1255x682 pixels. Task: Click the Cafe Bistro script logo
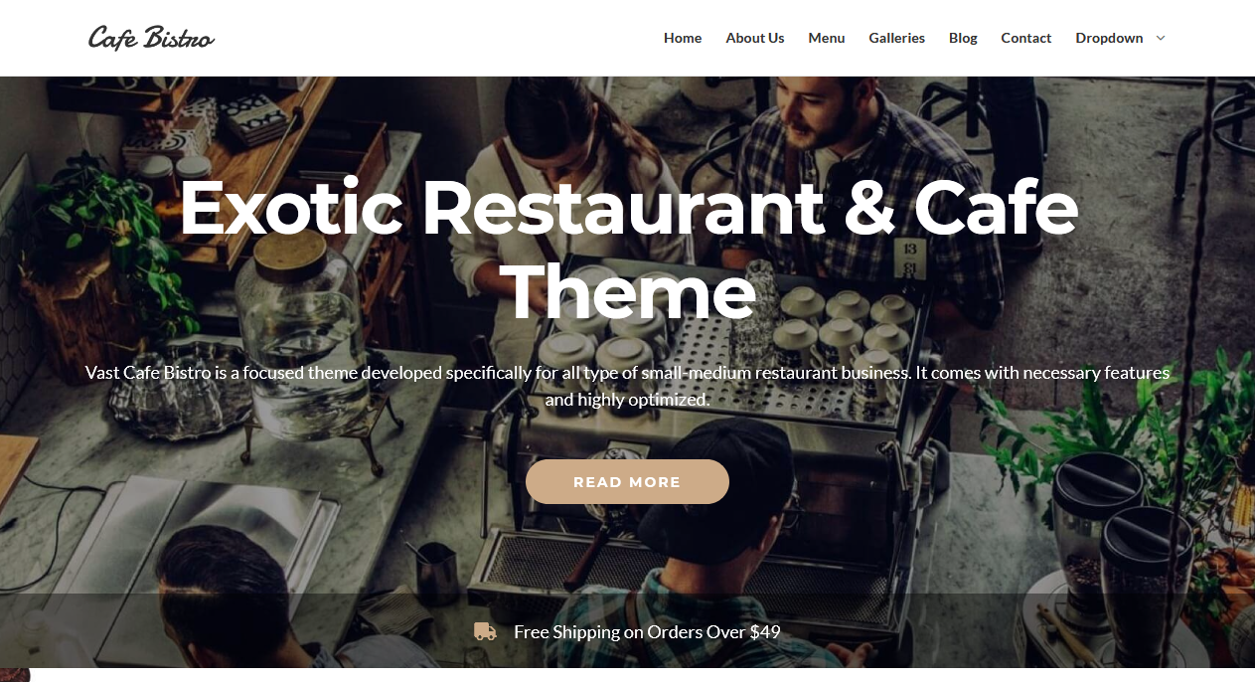click(151, 38)
